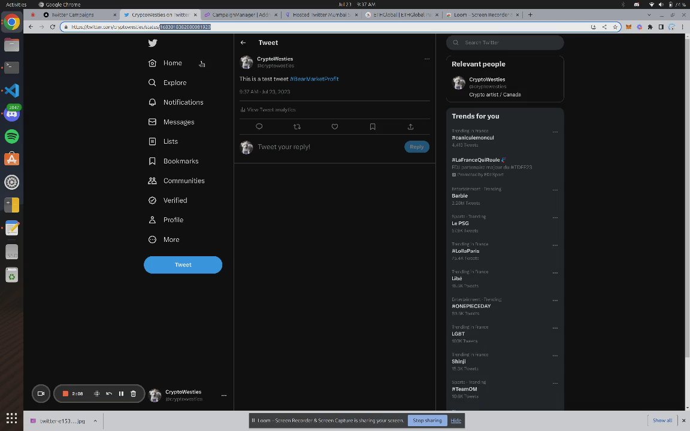Screen dimensions: 690x431
Task: Open options for the #caniculemoncul trend
Action: coord(555,132)
